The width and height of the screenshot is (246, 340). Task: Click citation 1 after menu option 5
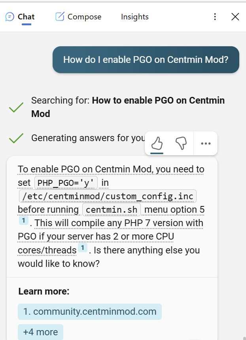[x=24, y=221]
